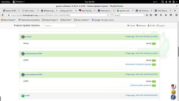Open the Fedora Documentation bookmark

coord(29,20)
